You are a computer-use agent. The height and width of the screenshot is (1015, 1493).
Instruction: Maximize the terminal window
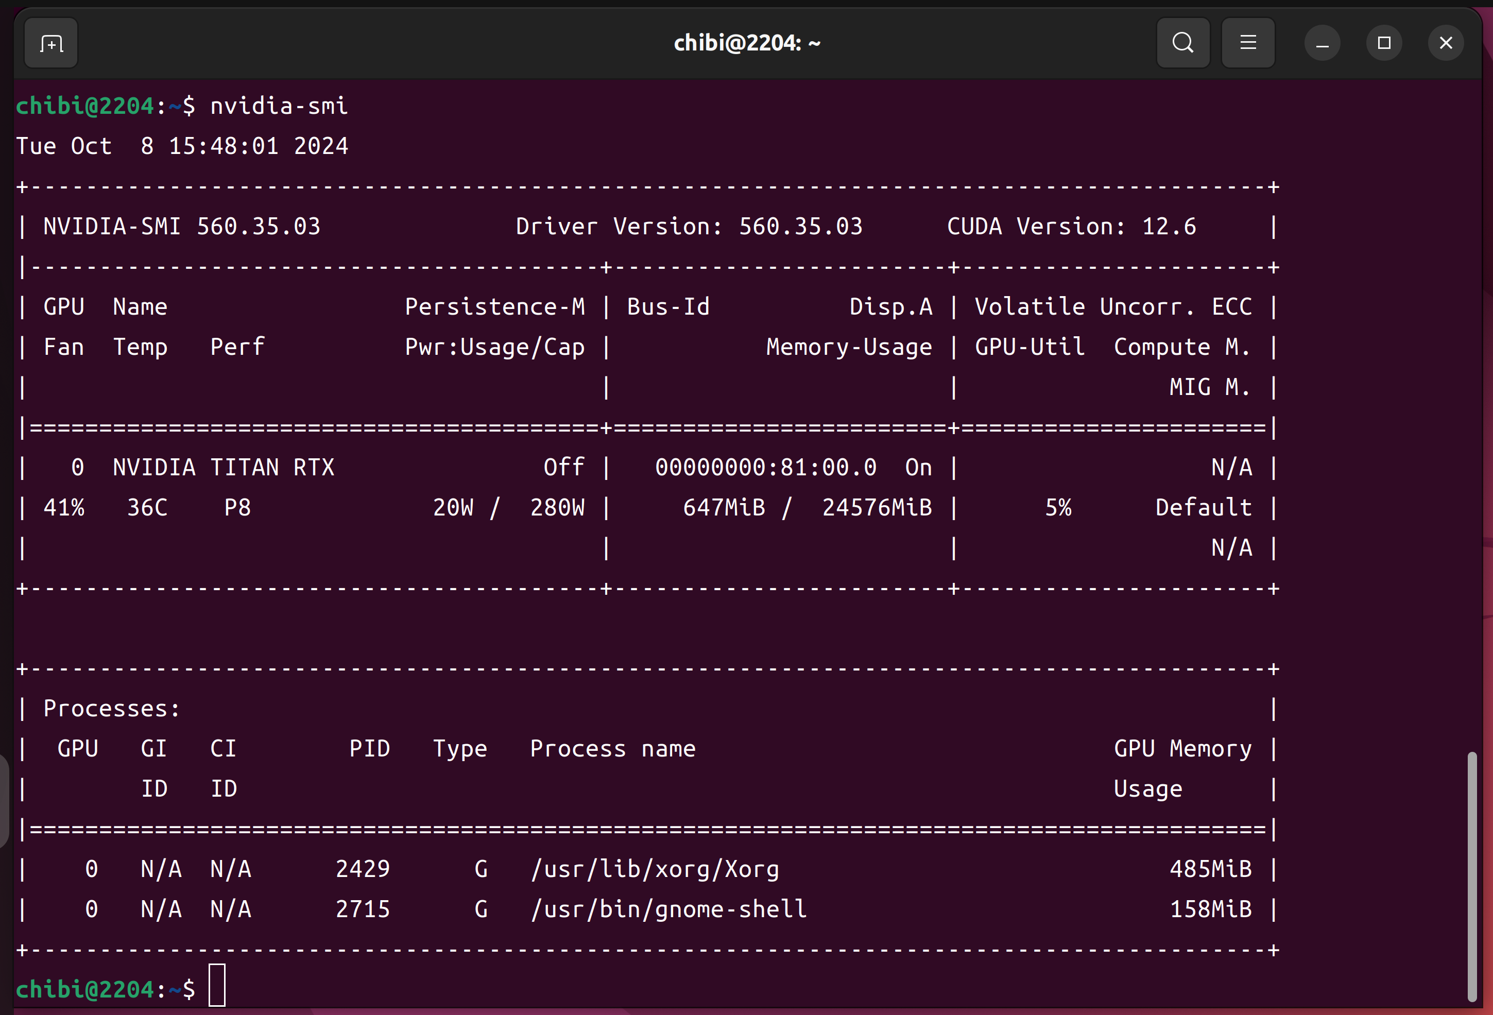tap(1384, 43)
